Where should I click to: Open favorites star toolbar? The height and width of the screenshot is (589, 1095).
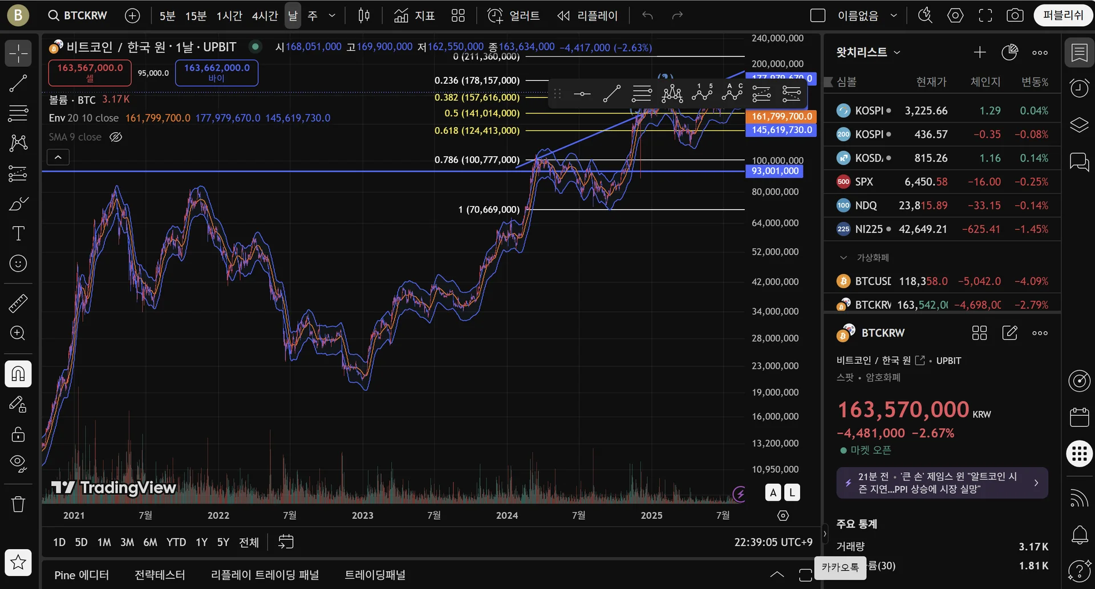18,563
